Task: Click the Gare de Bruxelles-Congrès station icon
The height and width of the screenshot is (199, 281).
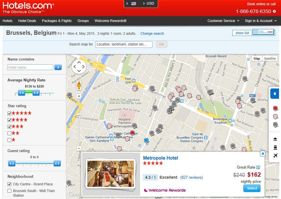Action: 206,138
